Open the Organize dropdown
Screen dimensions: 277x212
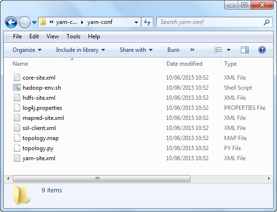click(27, 50)
